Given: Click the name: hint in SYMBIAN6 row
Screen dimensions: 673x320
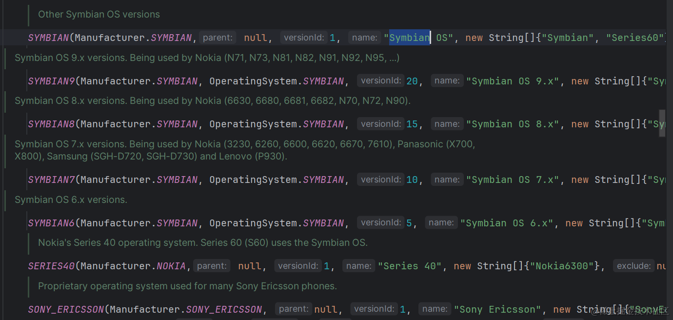Looking at the screenshot, I should point(441,223).
